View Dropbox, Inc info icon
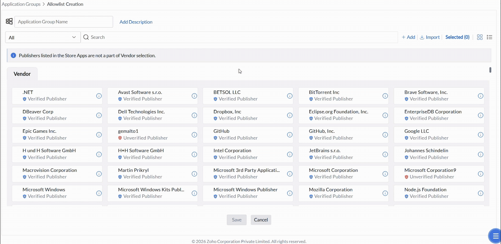This screenshot has height=244, width=501. [290, 115]
